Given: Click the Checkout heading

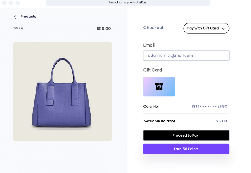Looking at the screenshot, I should 153,28.
